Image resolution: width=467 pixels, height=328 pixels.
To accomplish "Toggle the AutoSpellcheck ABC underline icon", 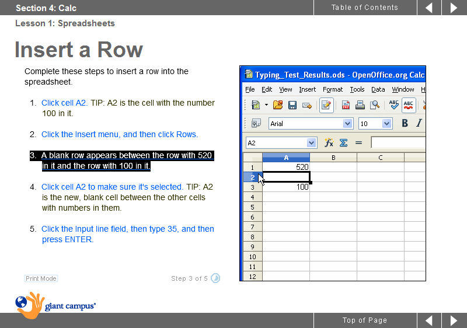I will click(x=409, y=105).
